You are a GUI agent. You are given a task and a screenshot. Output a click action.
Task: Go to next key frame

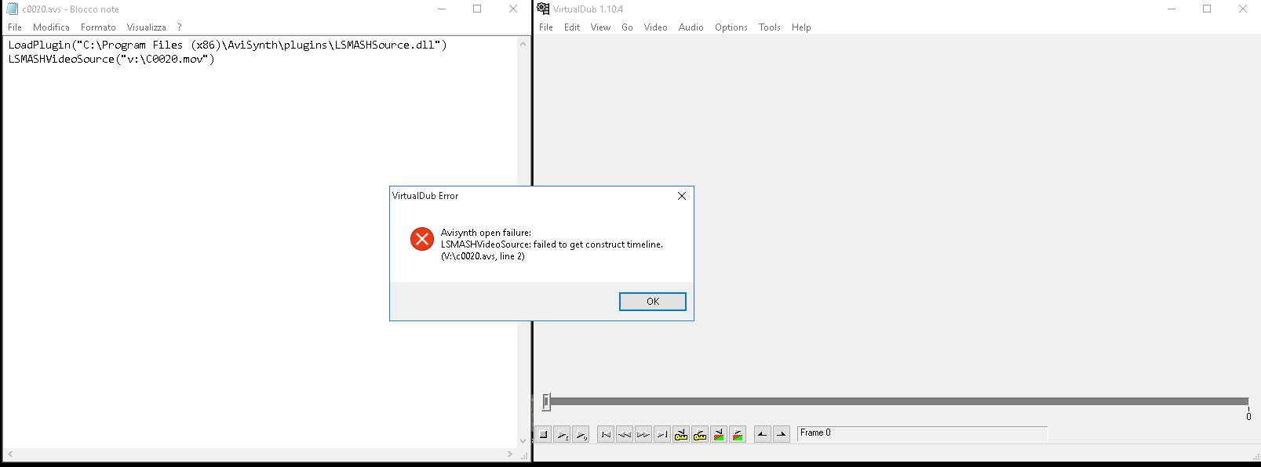(x=700, y=434)
